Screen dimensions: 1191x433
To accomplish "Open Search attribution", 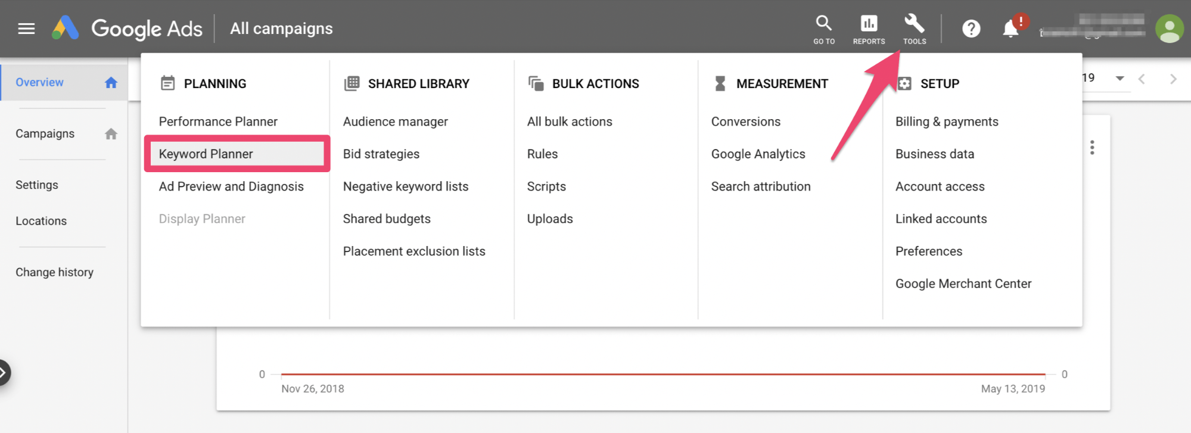I will coord(760,186).
